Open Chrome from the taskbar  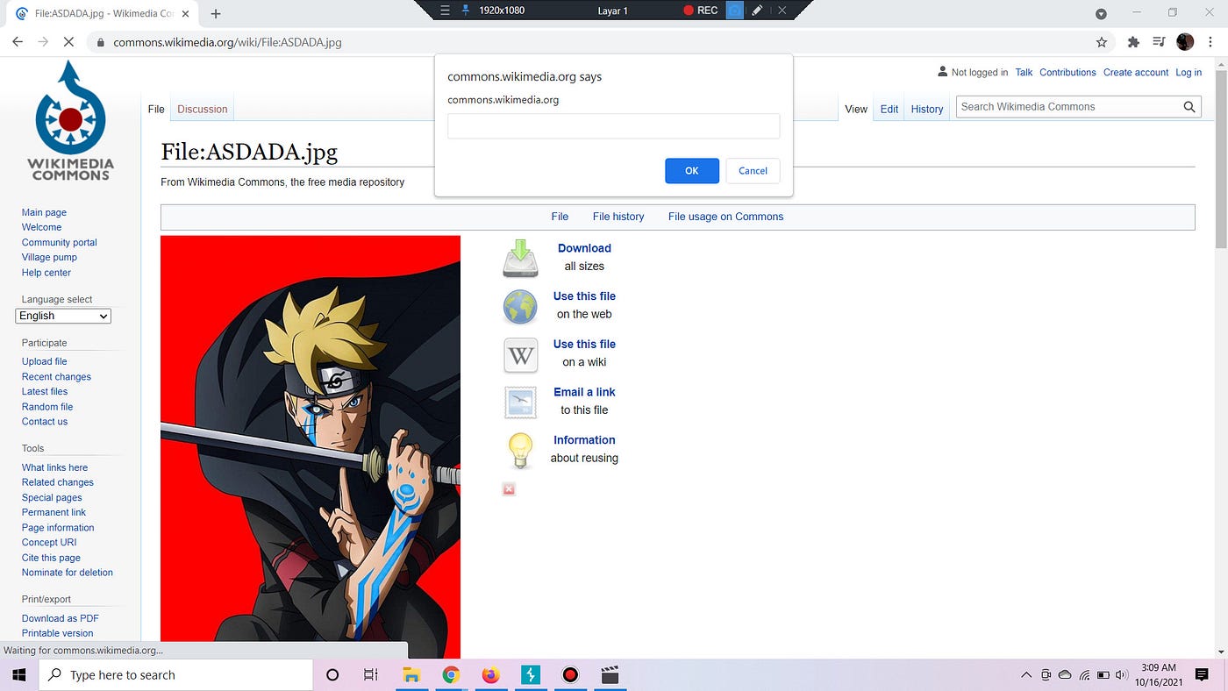451,675
